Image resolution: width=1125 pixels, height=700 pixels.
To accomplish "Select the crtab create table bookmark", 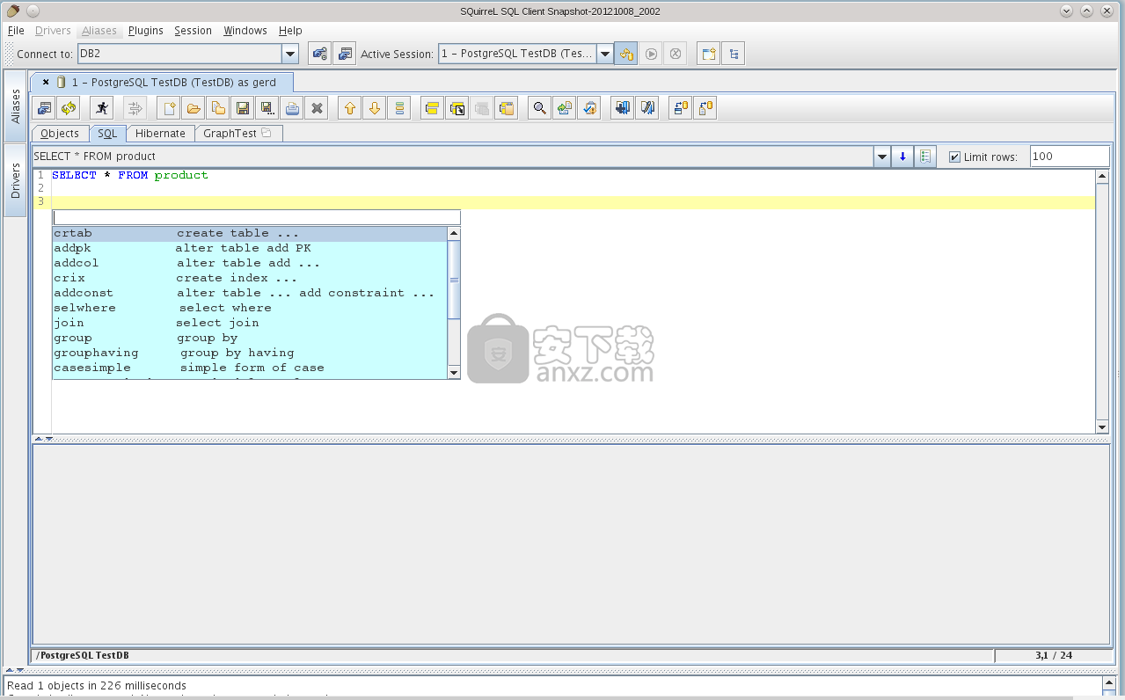I will coord(250,234).
